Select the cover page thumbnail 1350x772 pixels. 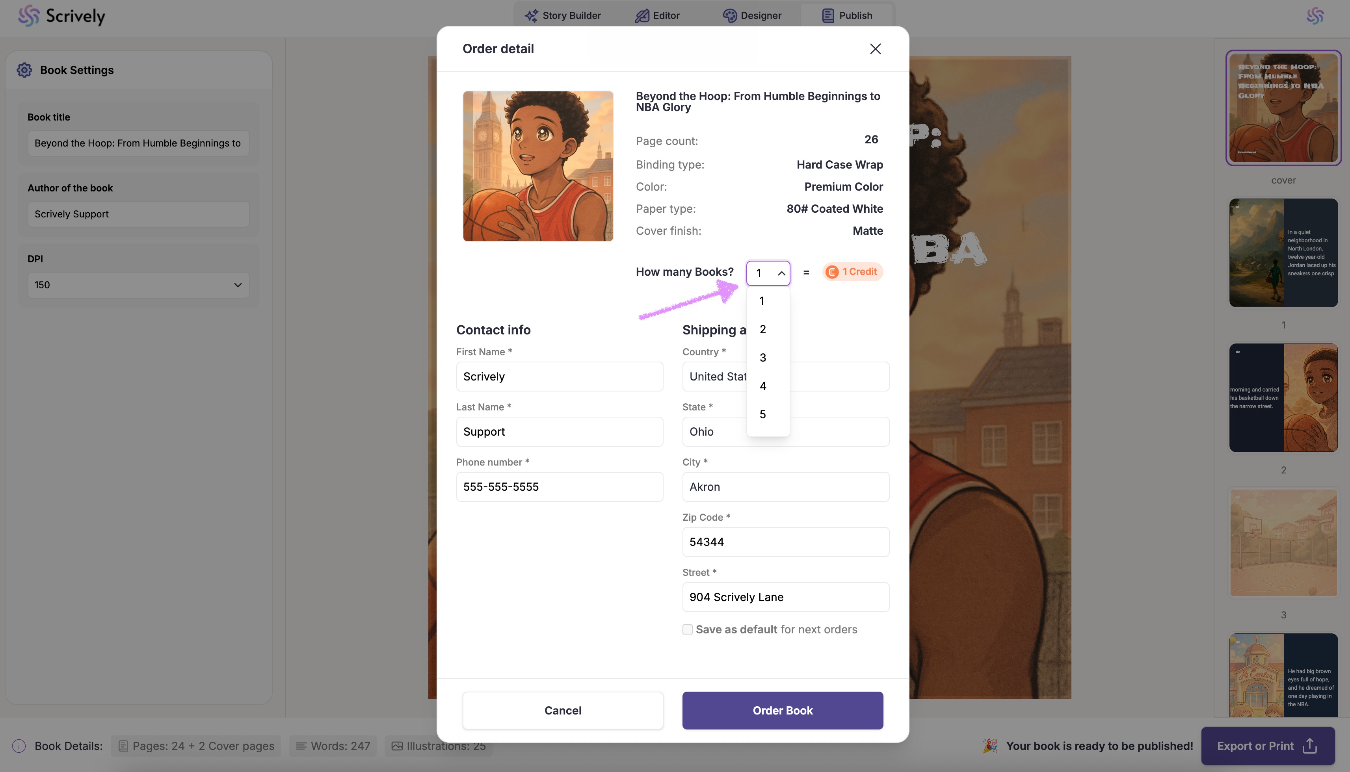1283,108
